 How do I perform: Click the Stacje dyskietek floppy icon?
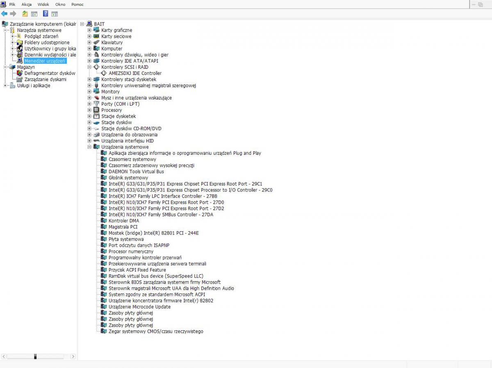[x=96, y=116]
